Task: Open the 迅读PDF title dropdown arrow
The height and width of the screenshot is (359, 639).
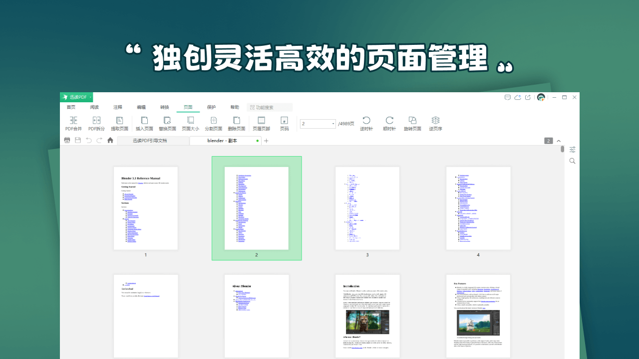Action: click(x=89, y=97)
